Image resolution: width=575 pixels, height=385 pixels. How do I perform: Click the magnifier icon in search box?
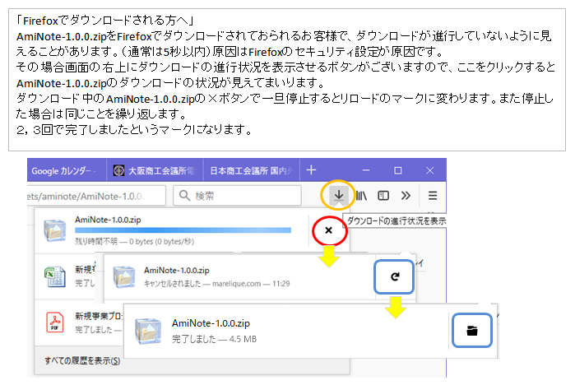[x=184, y=196]
